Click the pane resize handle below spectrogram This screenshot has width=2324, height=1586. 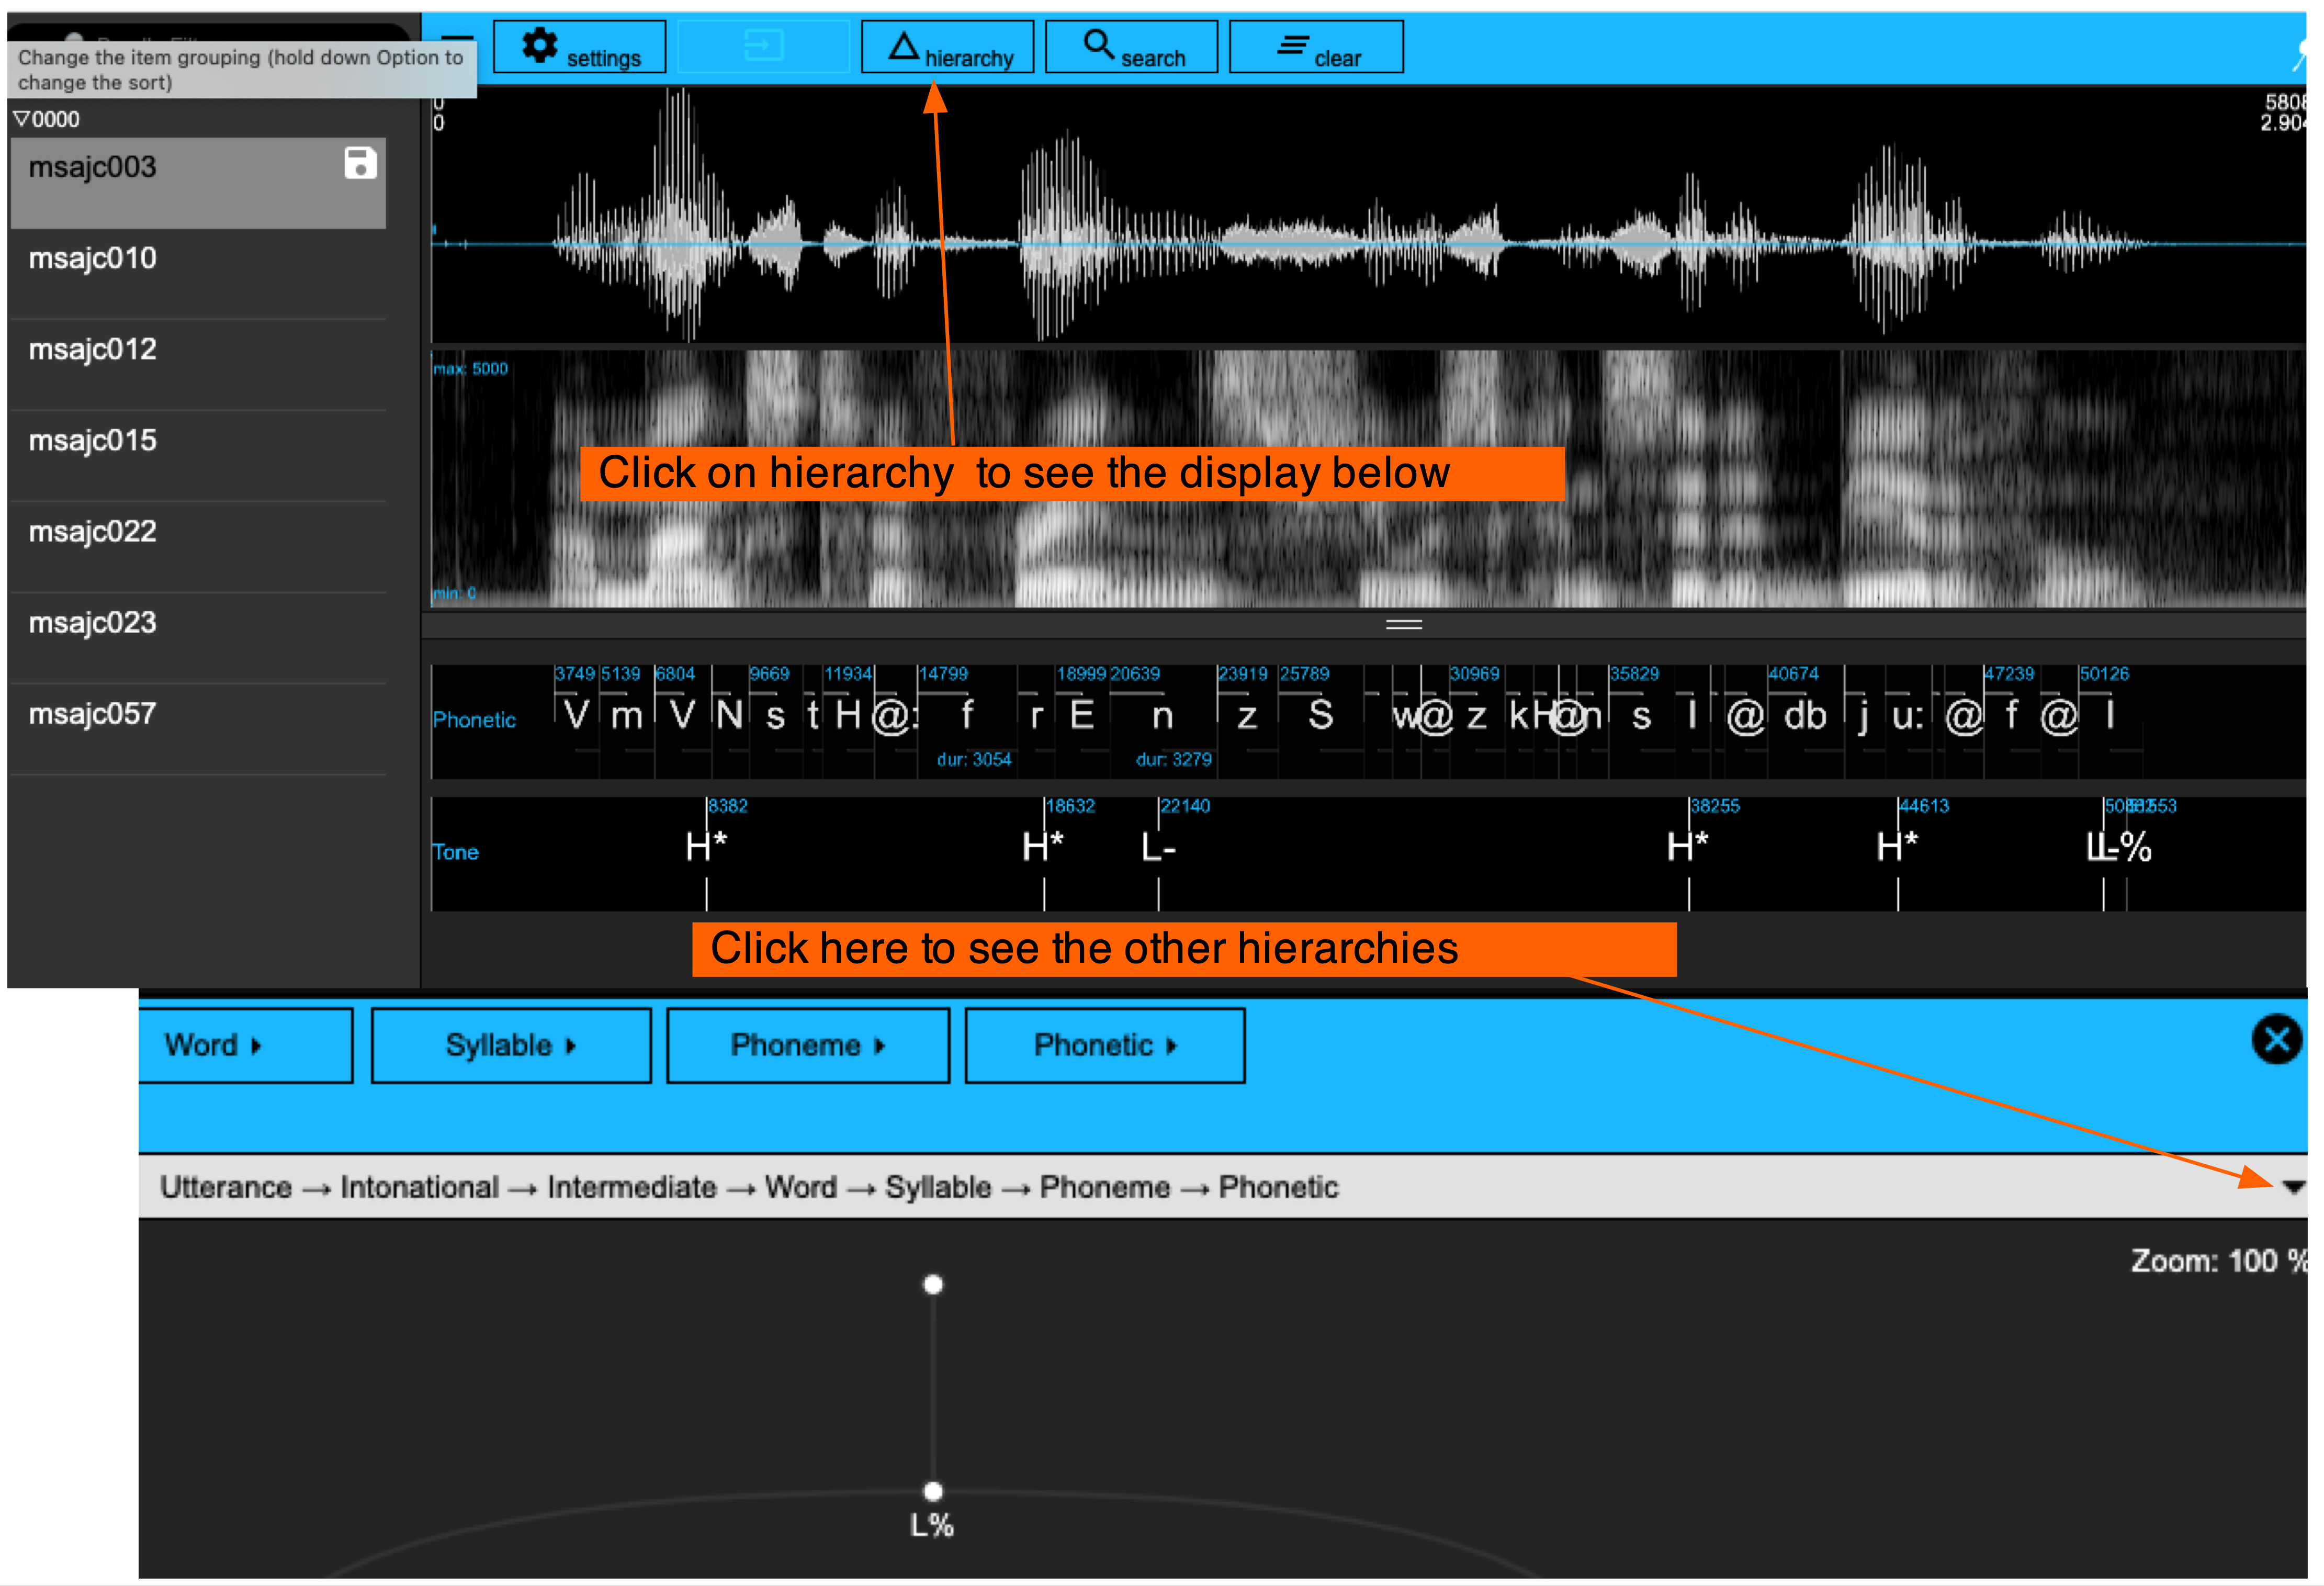[x=1403, y=624]
